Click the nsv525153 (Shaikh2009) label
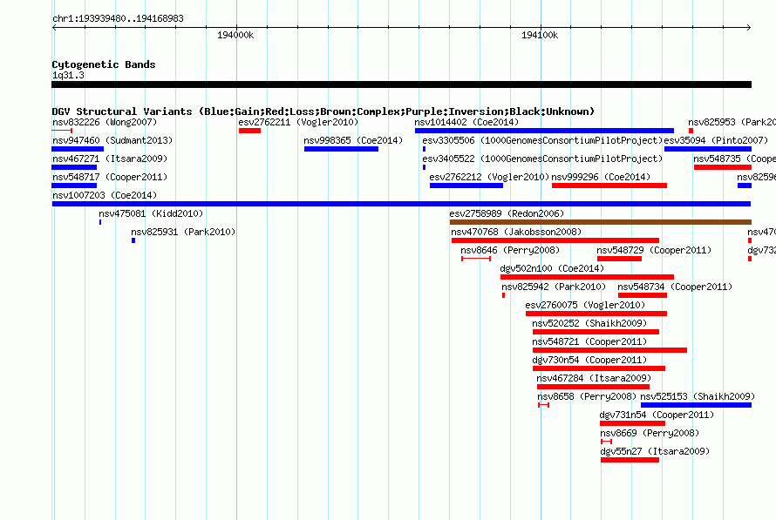Viewport: 776px width, 520px height. click(x=698, y=396)
